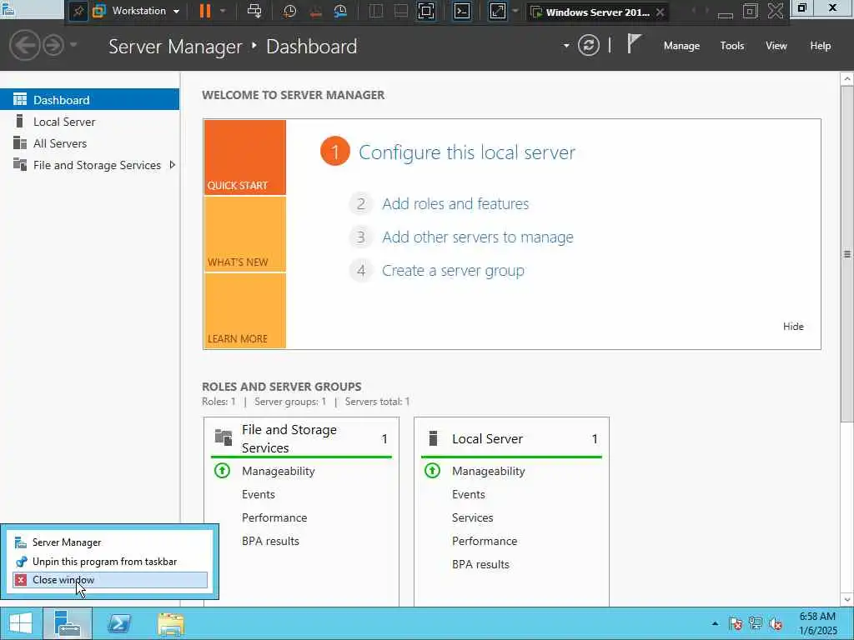Image resolution: width=854 pixels, height=640 pixels.
Task: Click the Local Server tile server icon
Action: [x=433, y=438]
